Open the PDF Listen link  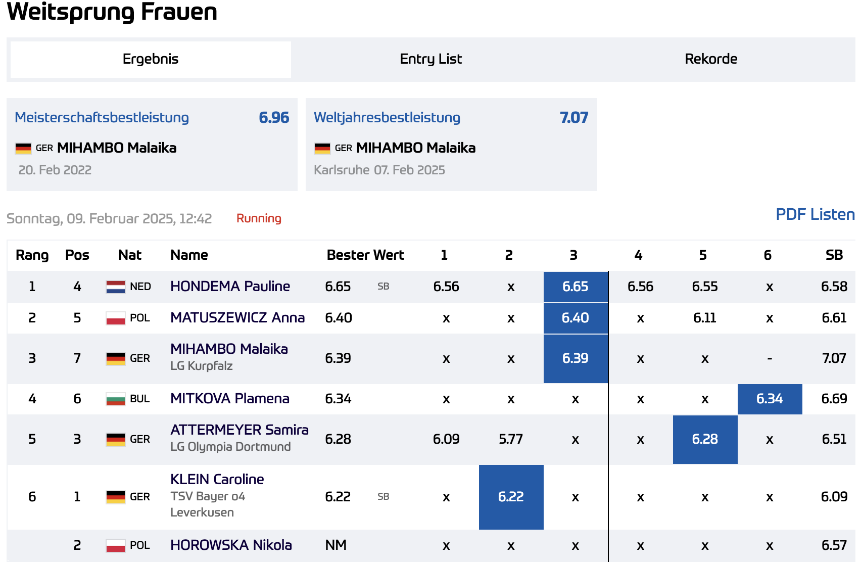(815, 214)
